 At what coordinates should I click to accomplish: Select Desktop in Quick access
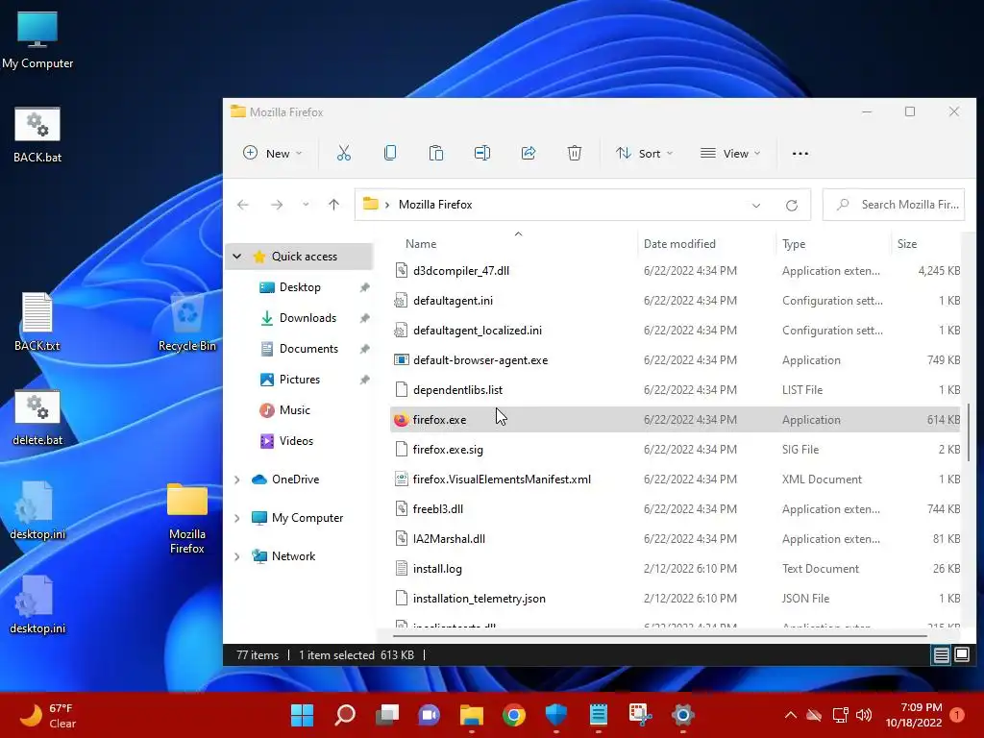(x=300, y=286)
